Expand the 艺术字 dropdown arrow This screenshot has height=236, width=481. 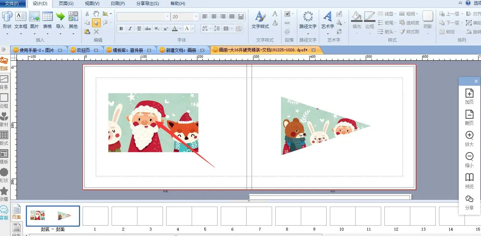[x=327, y=34]
